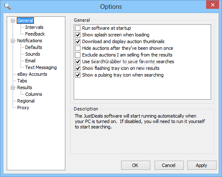This screenshot has height=177, width=222.
Task: Select General in the options tree
Action: (25, 21)
